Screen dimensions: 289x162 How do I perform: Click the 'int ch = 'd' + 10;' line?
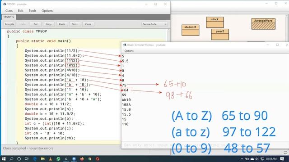tap(44, 133)
